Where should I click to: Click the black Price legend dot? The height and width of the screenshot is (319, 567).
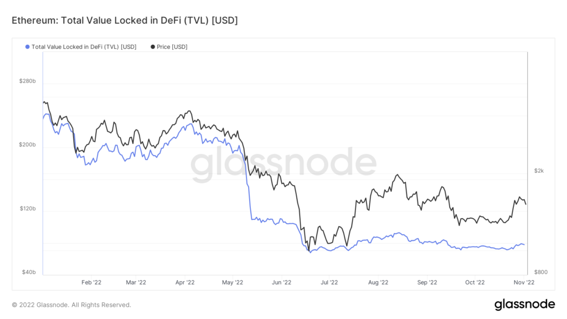pyautogui.click(x=153, y=47)
